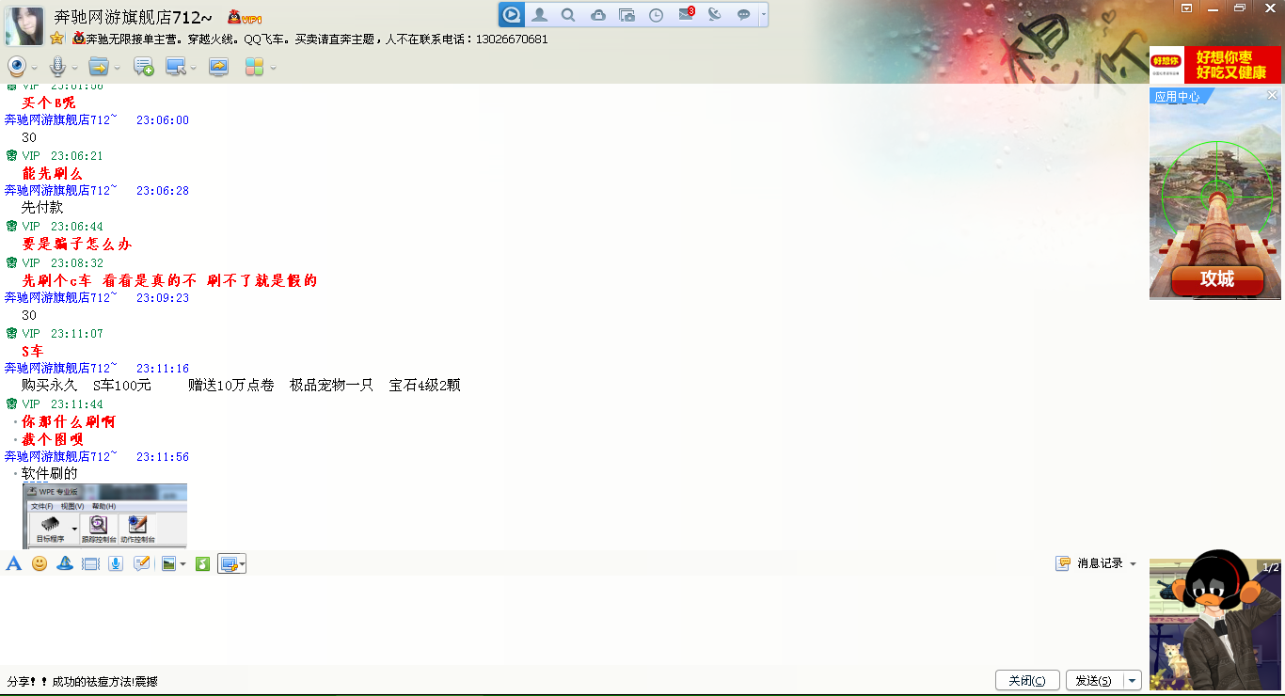The image size is (1285, 696).
Task: Click the blue play icon in top panel
Action: click(x=511, y=14)
